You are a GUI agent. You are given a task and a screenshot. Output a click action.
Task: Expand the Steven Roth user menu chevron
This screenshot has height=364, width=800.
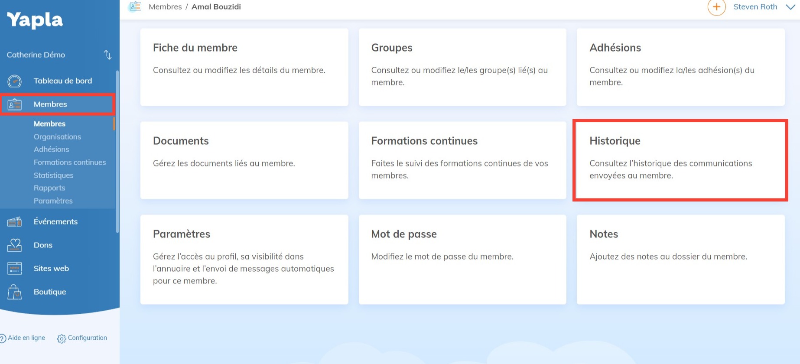coord(790,7)
